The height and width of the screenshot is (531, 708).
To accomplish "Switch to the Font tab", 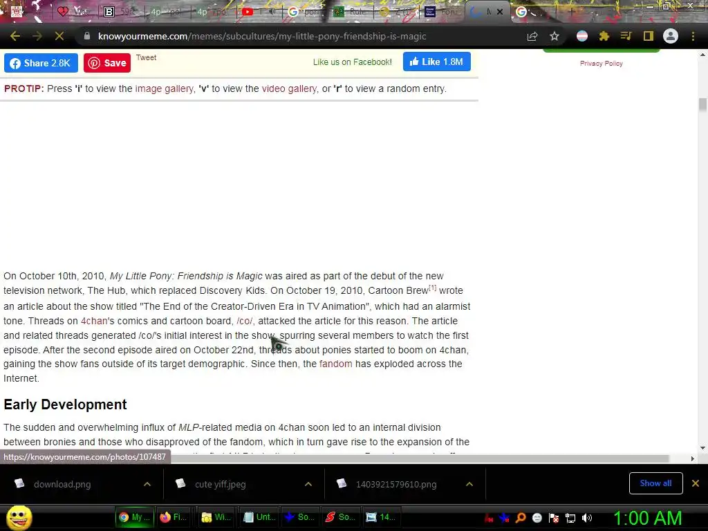I will tap(442, 12).
